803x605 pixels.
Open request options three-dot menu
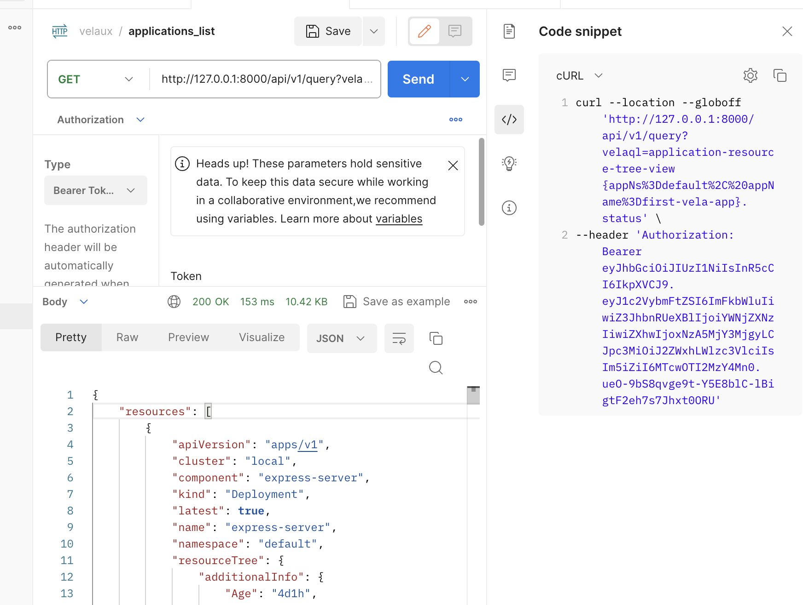coord(456,120)
